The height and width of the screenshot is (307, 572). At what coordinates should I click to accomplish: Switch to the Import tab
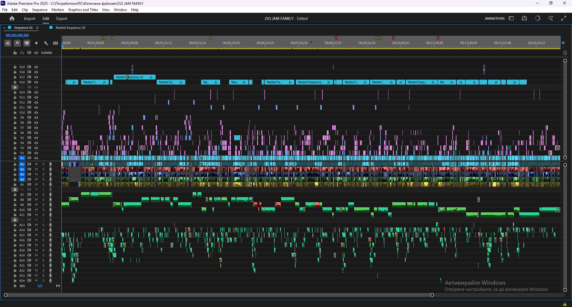pyautogui.click(x=30, y=19)
